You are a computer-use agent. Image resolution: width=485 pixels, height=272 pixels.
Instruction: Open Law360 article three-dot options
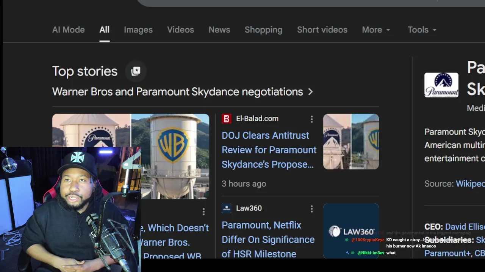(311, 209)
